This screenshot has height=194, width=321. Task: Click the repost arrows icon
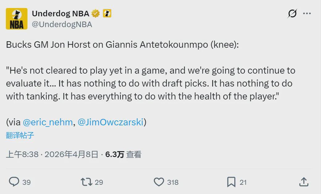point(86,182)
